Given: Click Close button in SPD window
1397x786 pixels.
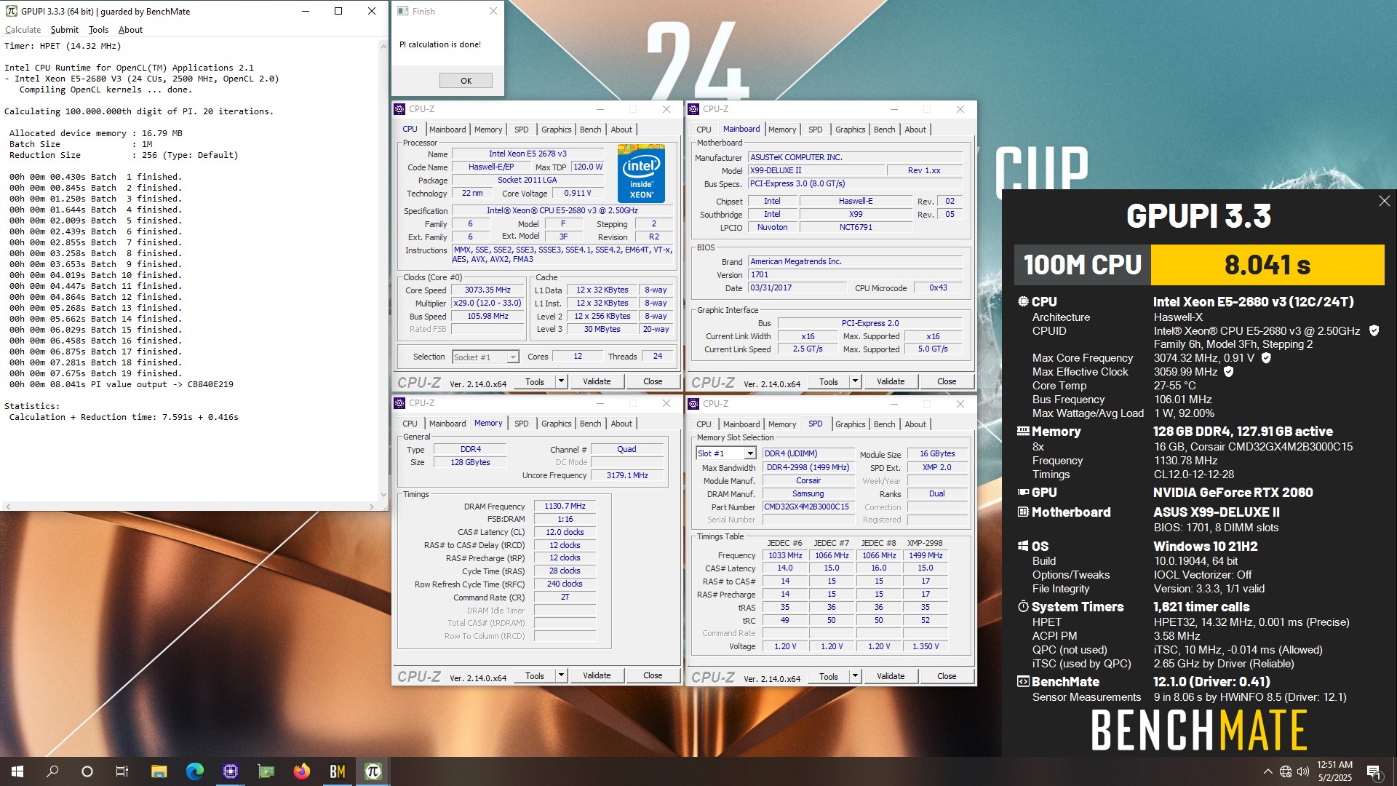Looking at the screenshot, I should click(x=947, y=676).
